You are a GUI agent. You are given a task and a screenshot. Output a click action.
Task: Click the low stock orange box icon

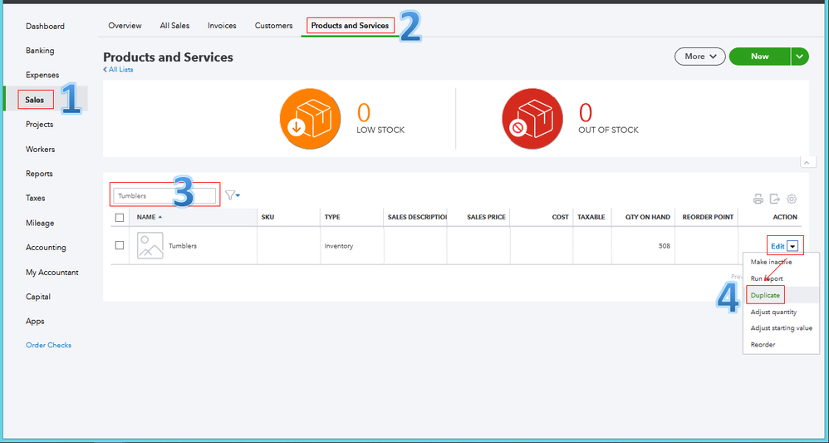click(311, 119)
